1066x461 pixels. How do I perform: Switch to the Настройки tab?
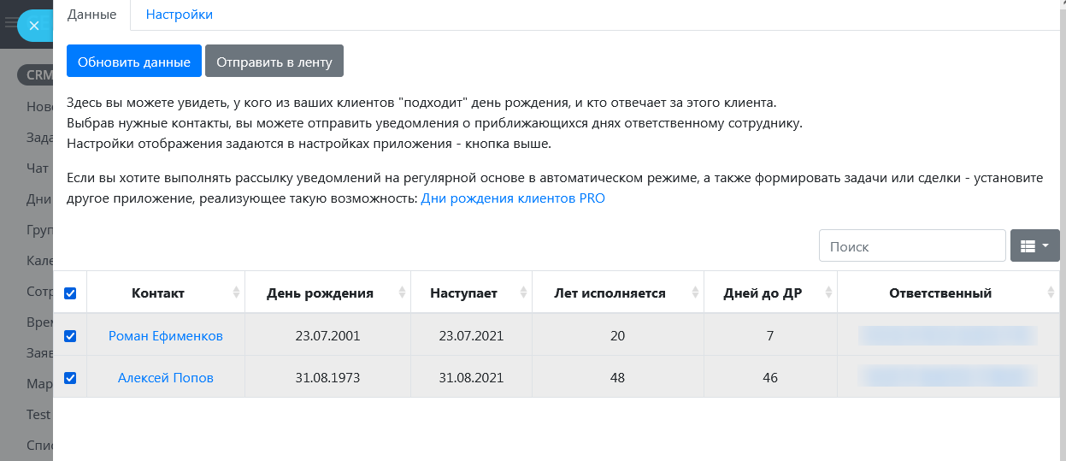180,15
